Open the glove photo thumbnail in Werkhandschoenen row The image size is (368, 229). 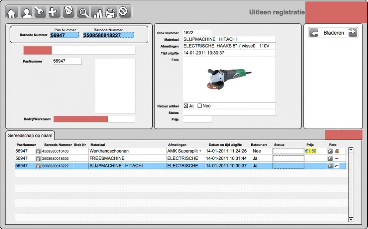[x=337, y=151]
